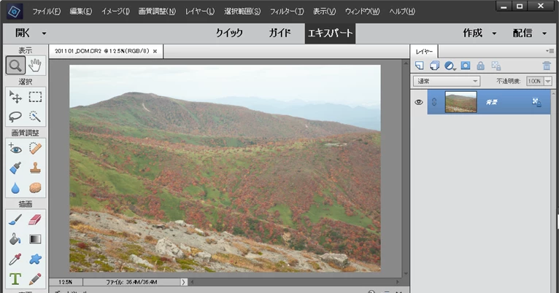The height and width of the screenshot is (293, 559).
Task: Select the Type tool
Action: coord(15,278)
